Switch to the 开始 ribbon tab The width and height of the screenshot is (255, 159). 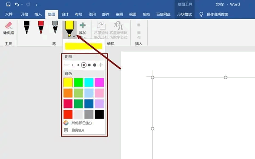coord(24,14)
